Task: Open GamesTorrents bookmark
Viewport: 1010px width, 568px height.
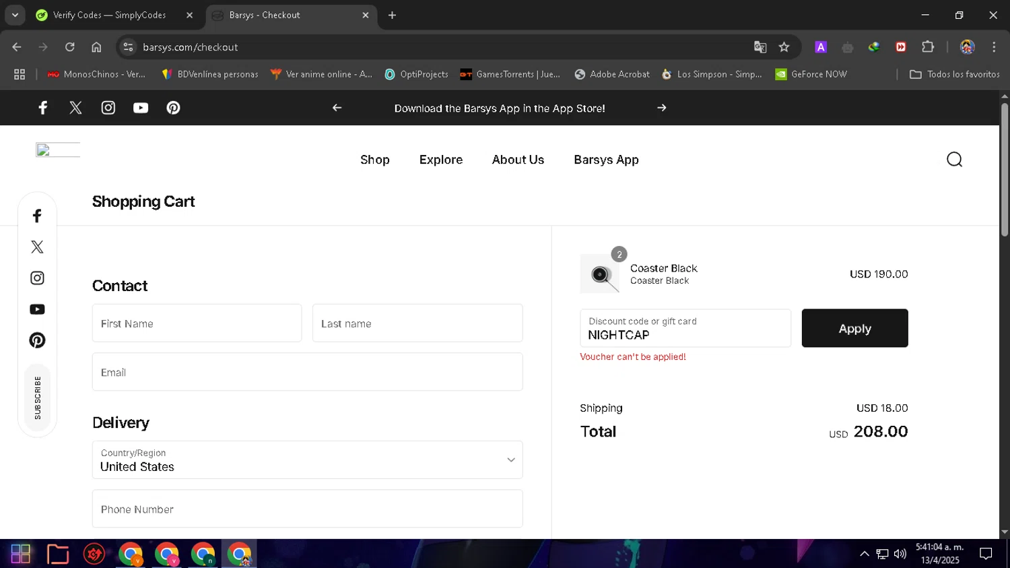Action: (510, 74)
